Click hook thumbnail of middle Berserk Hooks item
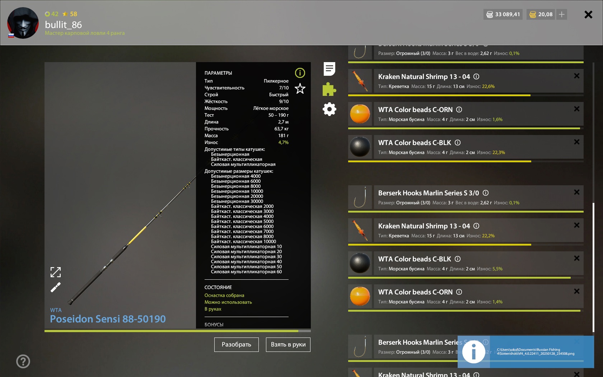The height and width of the screenshot is (377, 603). [x=360, y=197]
